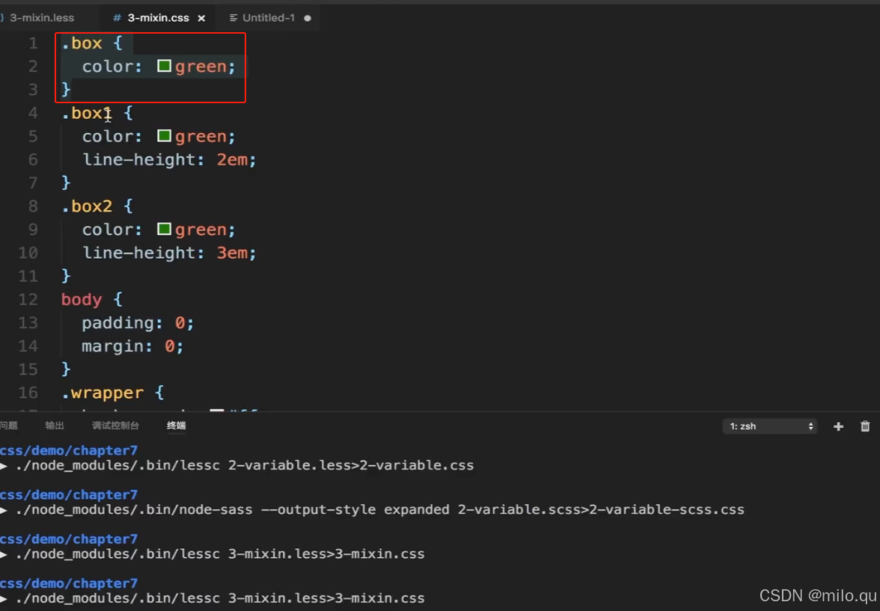The width and height of the screenshot is (880, 611).
Task: Click the padding: 0; declaration
Action: (x=138, y=322)
